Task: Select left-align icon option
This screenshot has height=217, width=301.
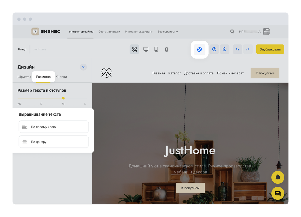Action: (53, 127)
